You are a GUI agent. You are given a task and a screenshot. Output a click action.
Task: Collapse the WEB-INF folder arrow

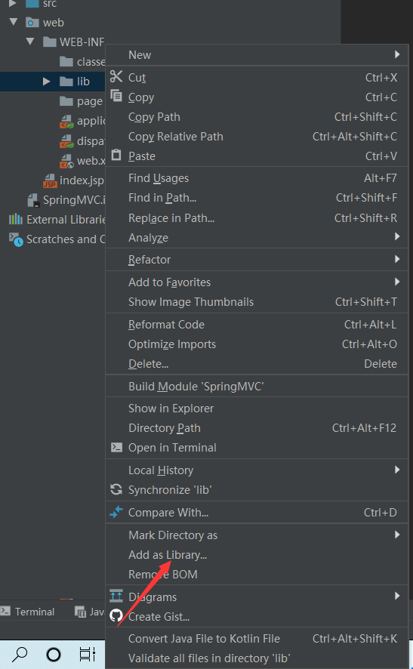30,42
